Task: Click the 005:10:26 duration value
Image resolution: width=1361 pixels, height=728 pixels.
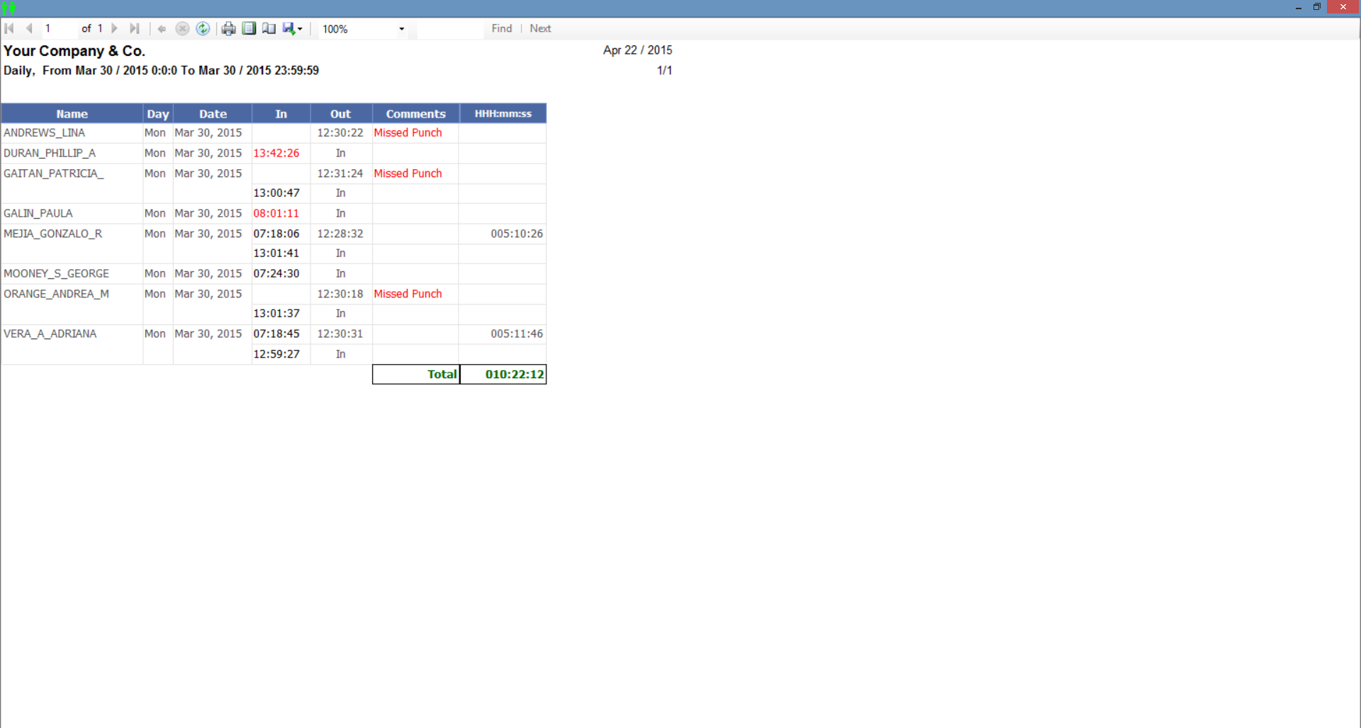Action: point(517,234)
